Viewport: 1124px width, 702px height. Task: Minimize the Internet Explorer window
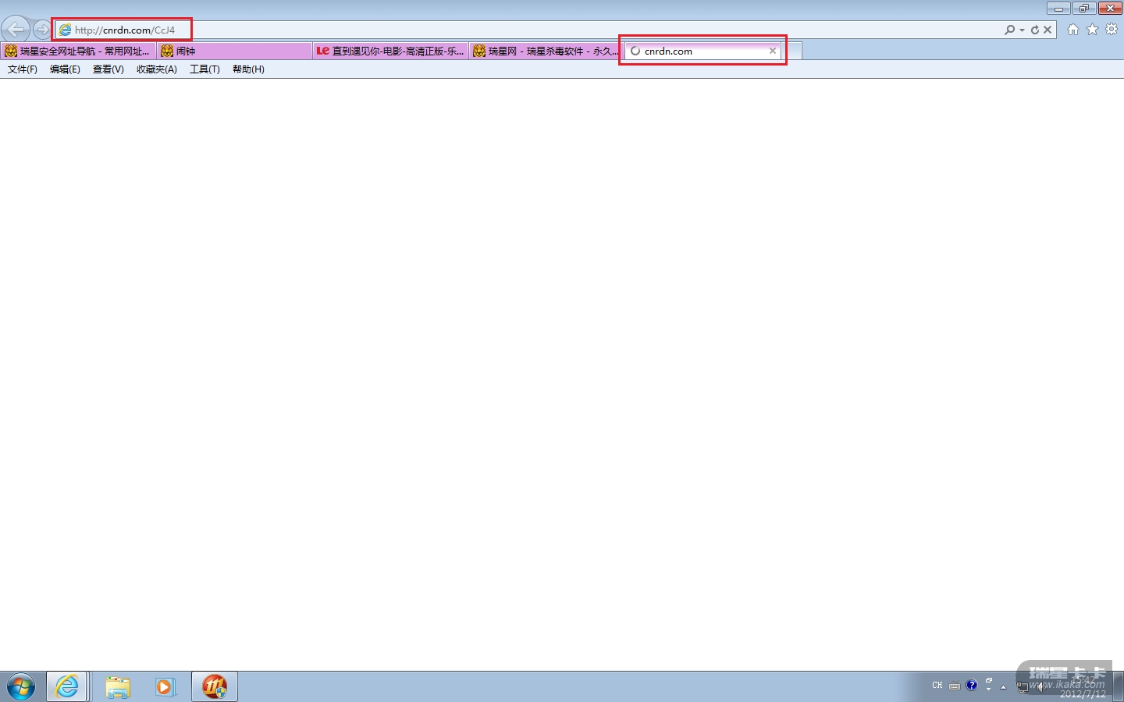[1058, 9]
